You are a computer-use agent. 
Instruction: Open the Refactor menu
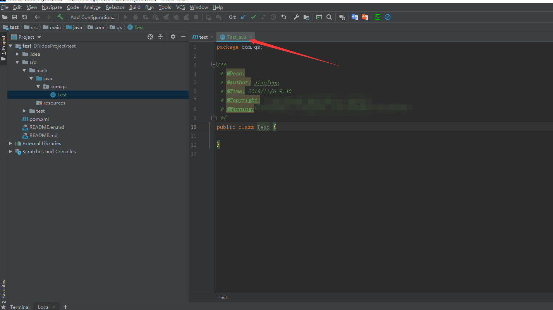coord(115,7)
